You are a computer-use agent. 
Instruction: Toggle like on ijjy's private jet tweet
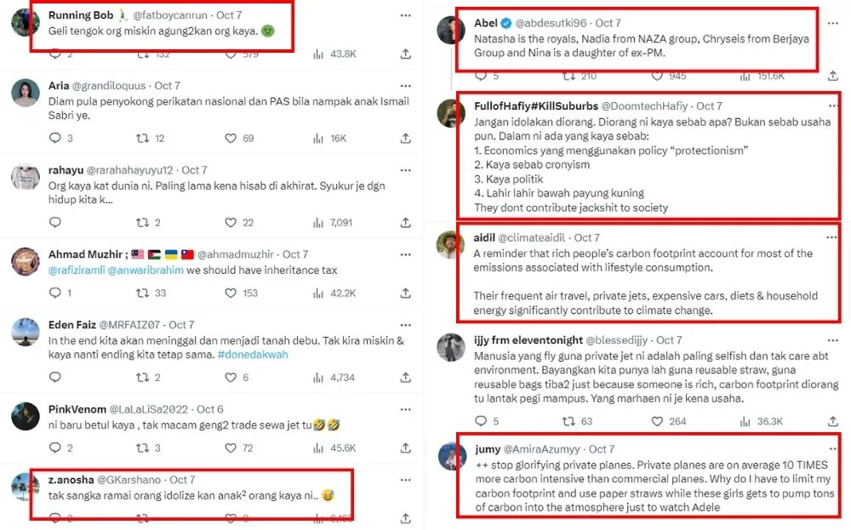[653, 420]
